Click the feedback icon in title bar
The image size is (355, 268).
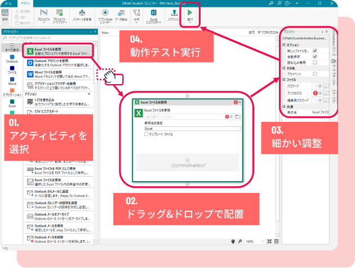tap(279, 3)
